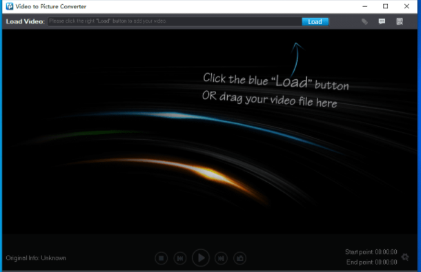421x272 pixels.
Task: Open settings gear next to end point
Action: (405, 258)
